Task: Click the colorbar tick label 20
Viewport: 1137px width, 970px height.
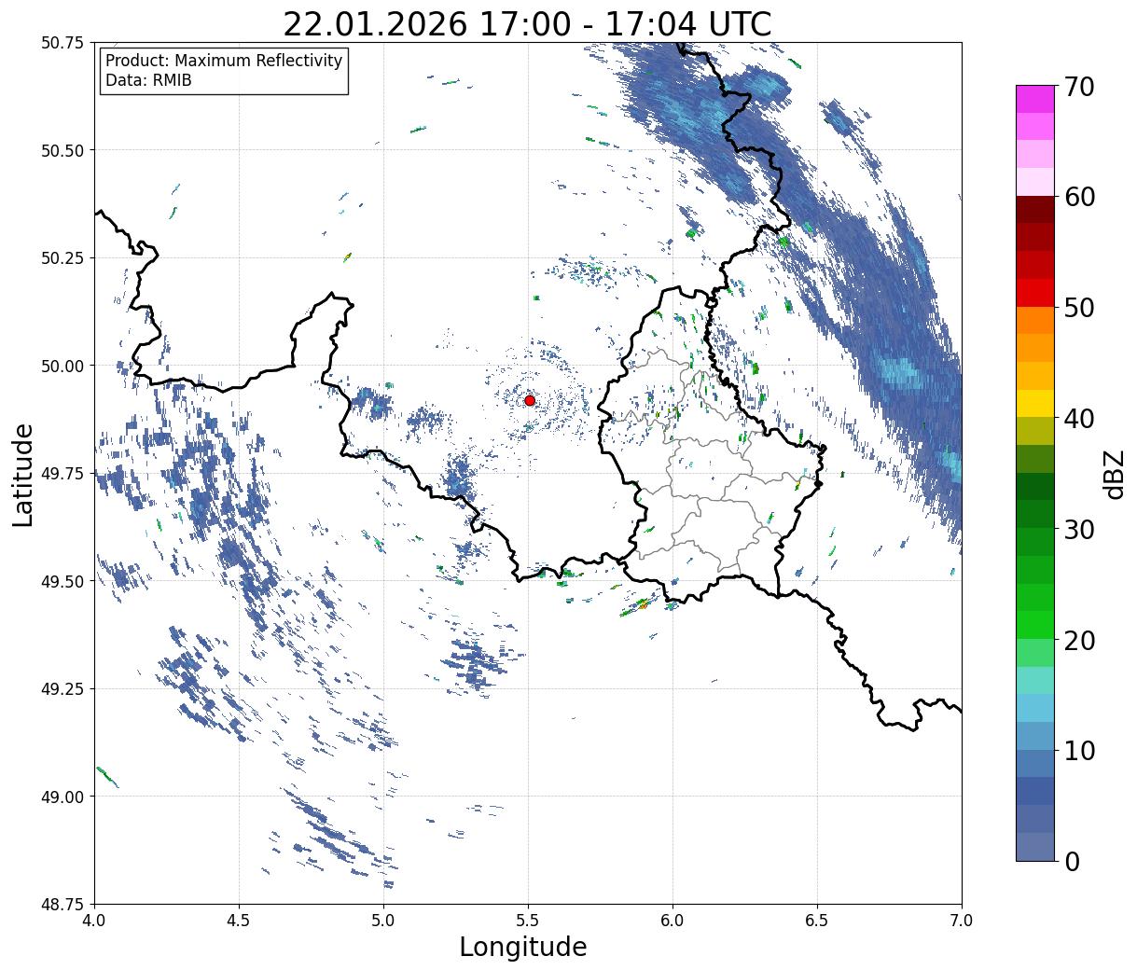Action: pyautogui.click(x=1079, y=641)
